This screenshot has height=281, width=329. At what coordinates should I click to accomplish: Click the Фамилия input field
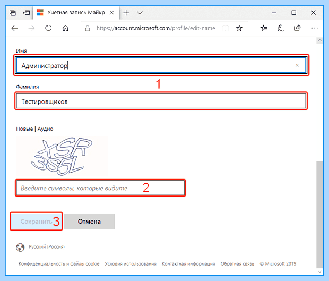pos(161,101)
